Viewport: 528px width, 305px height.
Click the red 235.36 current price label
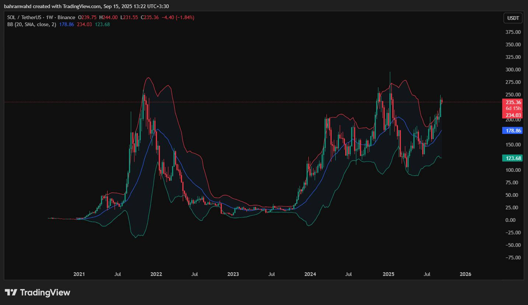pyautogui.click(x=513, y=102)
